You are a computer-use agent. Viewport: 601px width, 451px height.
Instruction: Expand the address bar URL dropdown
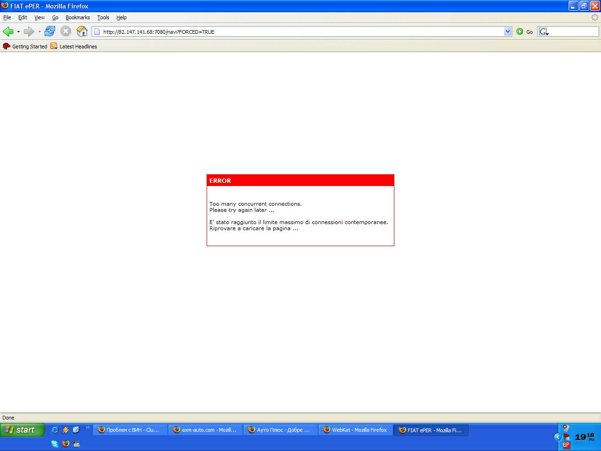coord(508,31)
